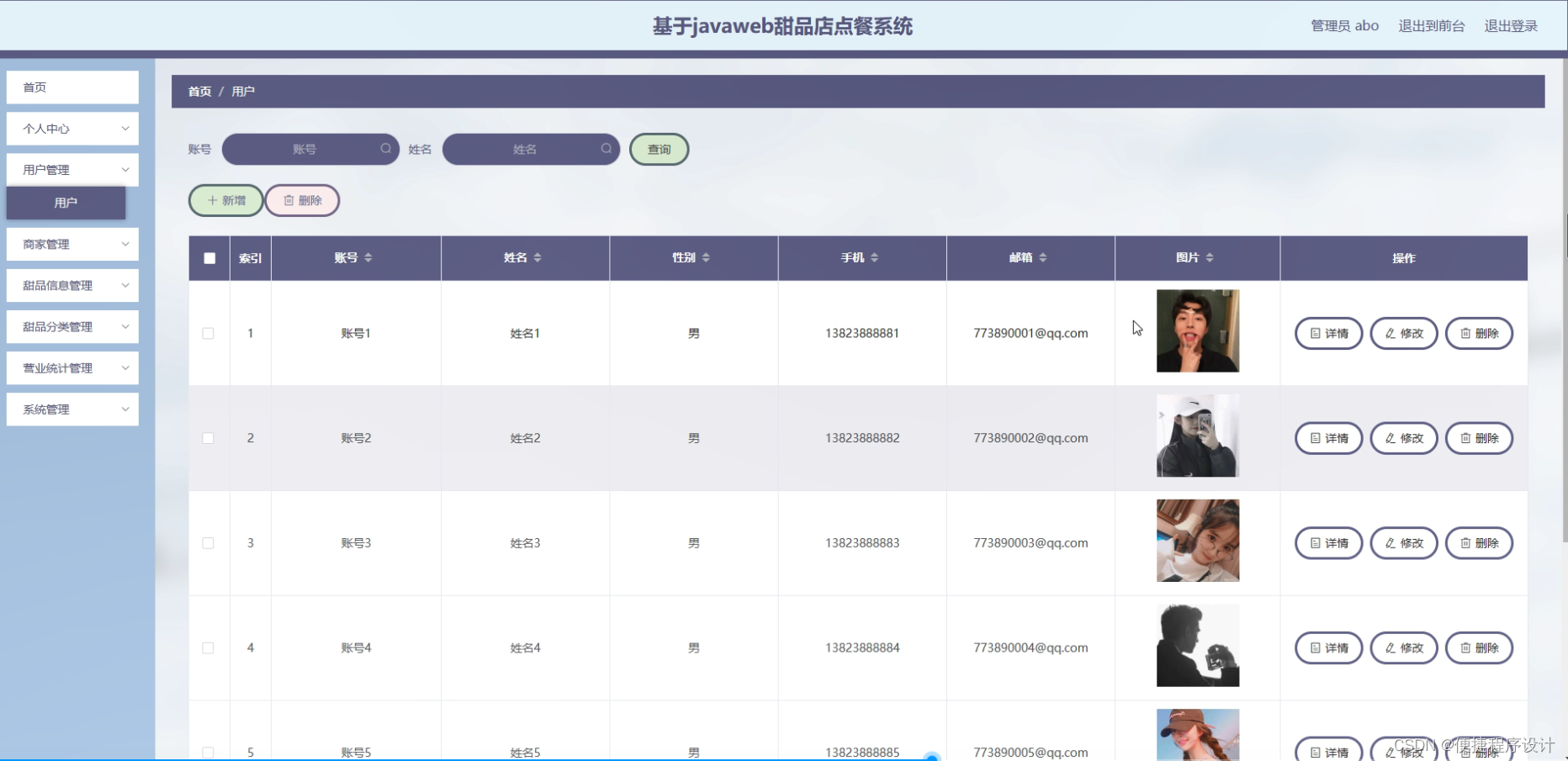Expand 甜品信息管理 sidebar menu
Viewport: 1568px width, 761px height.
coord(72,285)
